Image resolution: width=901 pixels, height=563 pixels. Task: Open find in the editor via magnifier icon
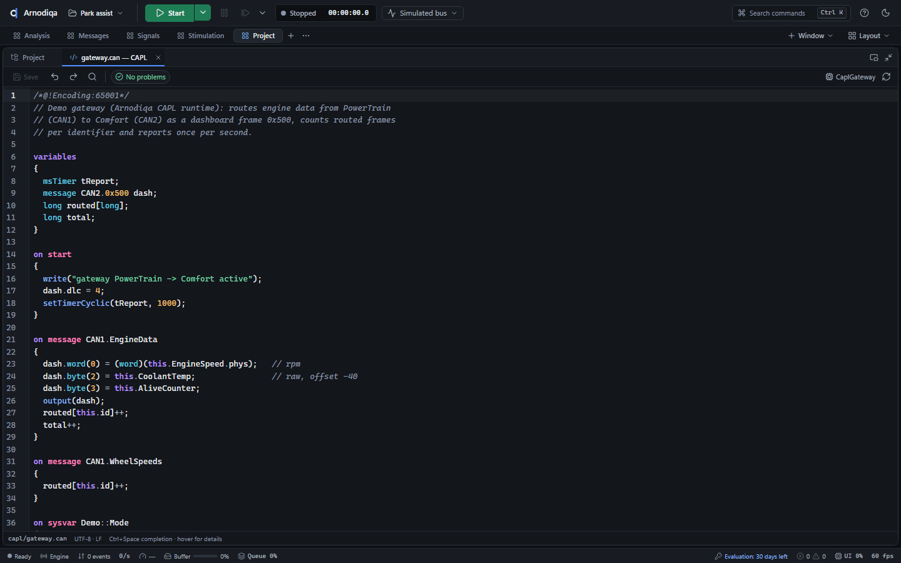point(92,77)
